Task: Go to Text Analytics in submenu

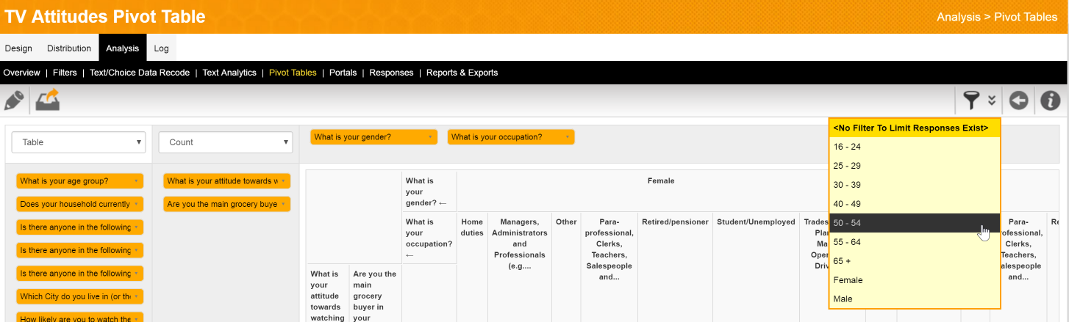Action: (x=229, y=73)
